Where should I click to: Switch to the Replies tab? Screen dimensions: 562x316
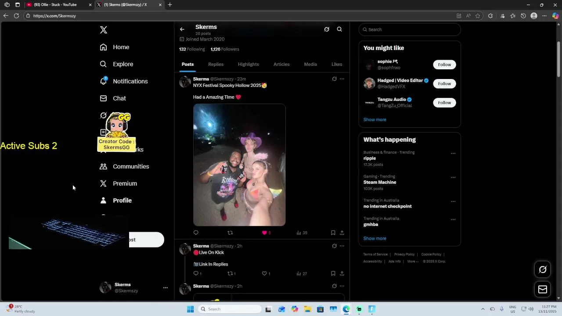(216, 64)
